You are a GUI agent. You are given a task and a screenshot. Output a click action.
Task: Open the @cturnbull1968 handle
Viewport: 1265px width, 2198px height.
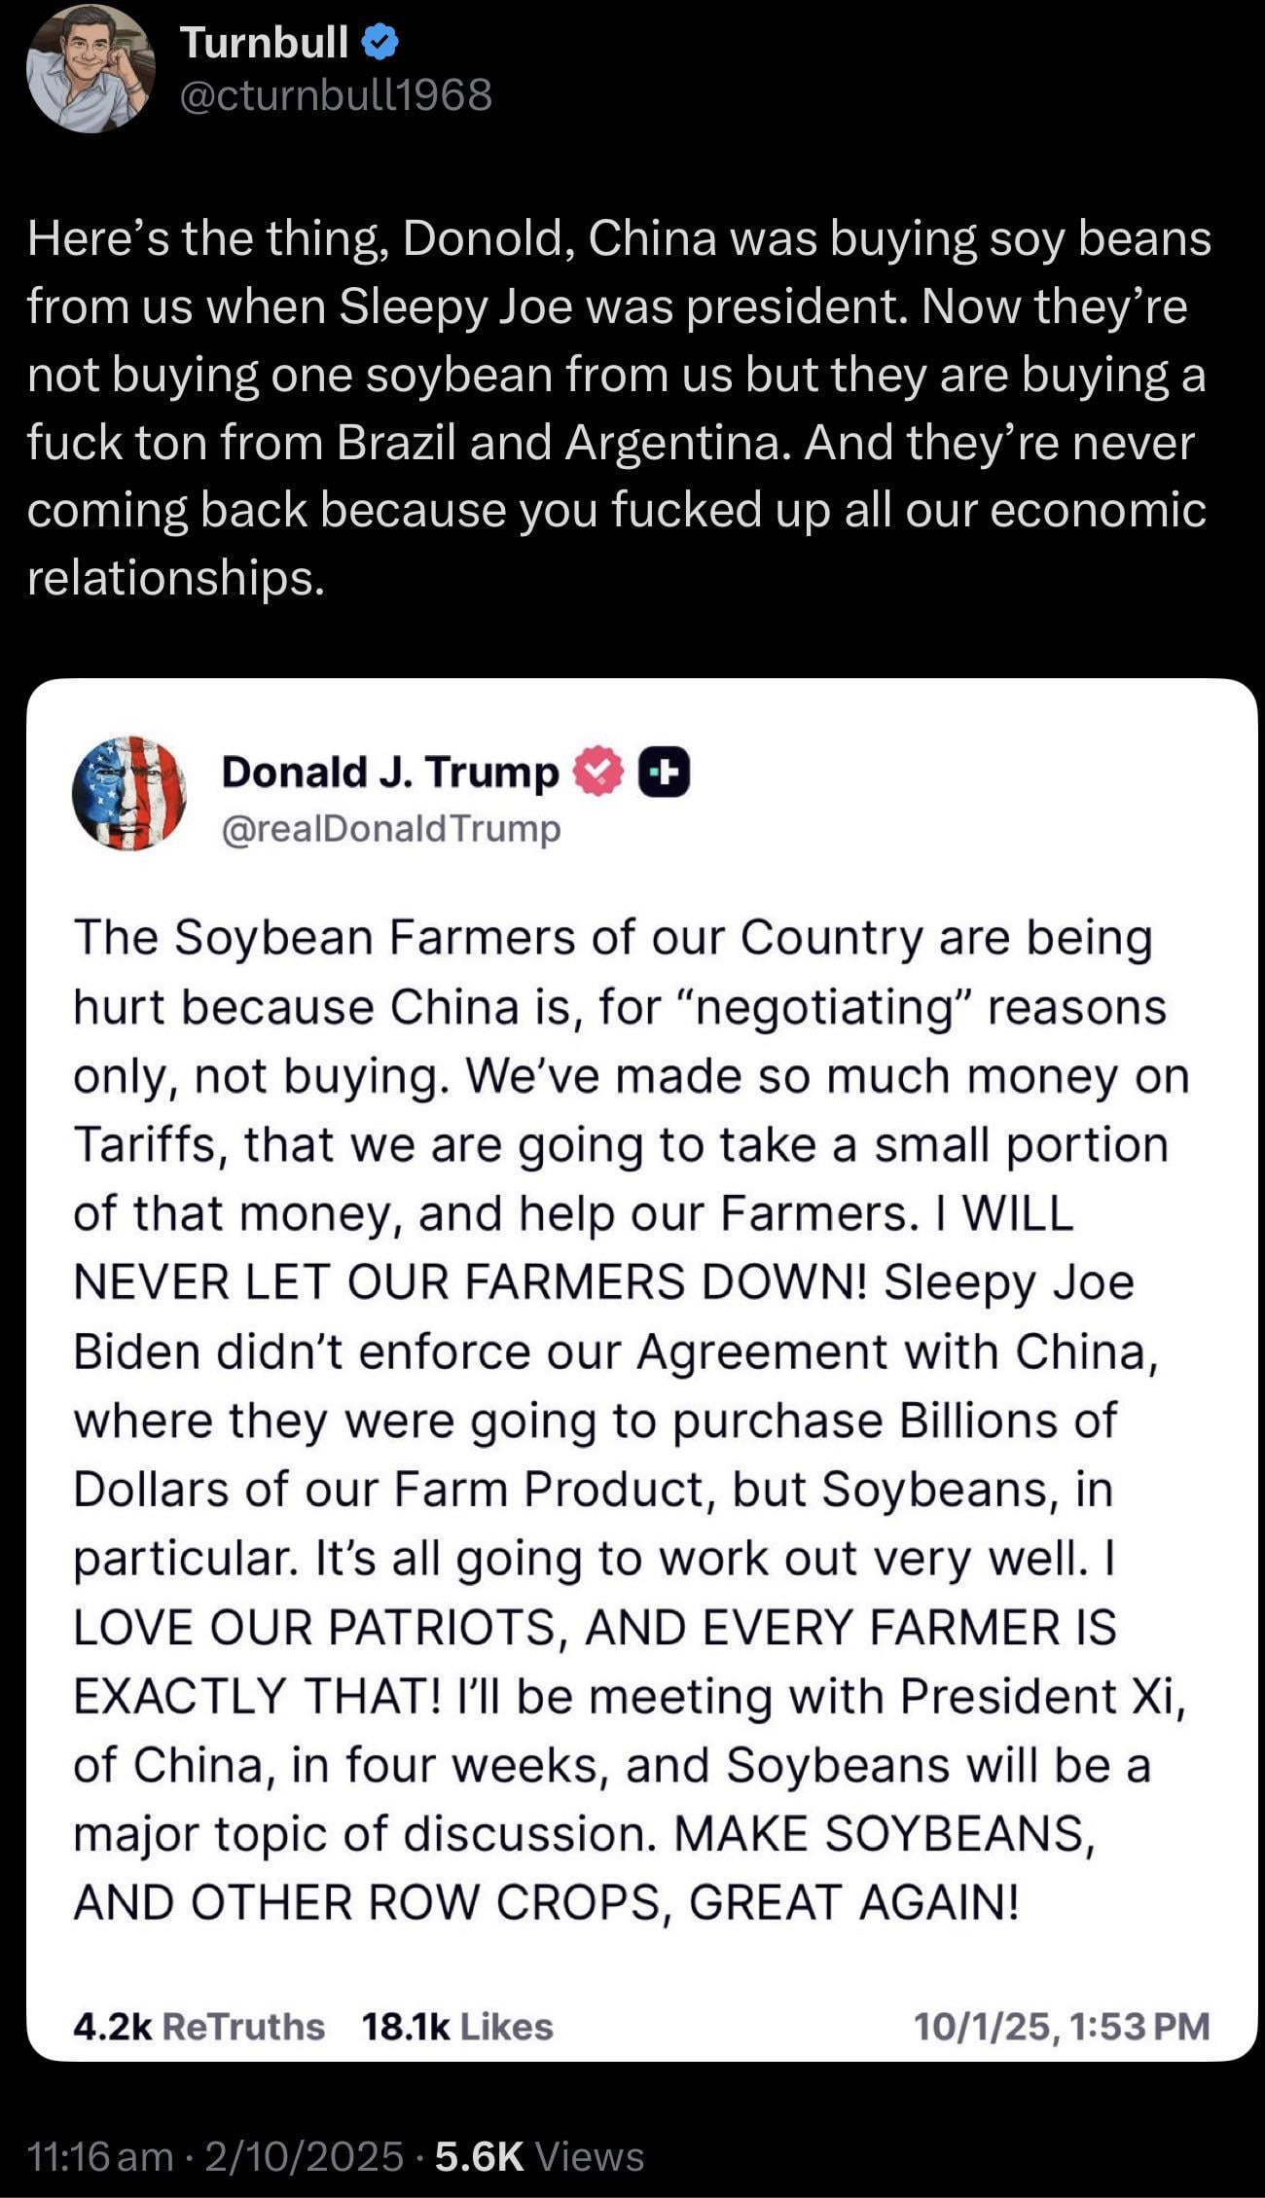click(337, 95)
